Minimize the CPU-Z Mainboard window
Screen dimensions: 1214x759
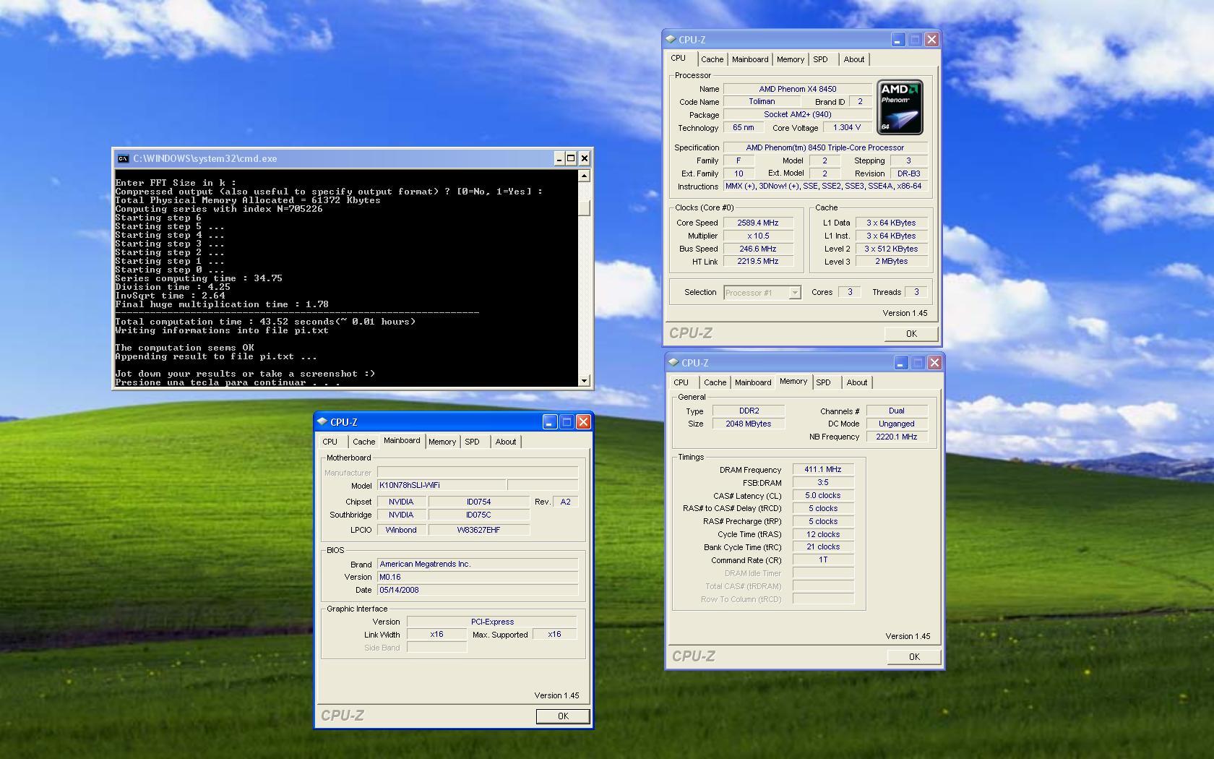549,421
